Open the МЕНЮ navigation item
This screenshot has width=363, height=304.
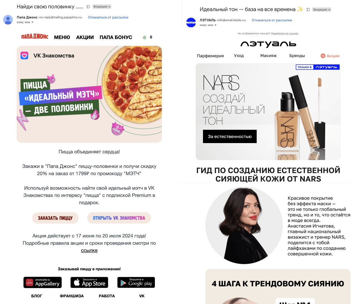(62, 37)
